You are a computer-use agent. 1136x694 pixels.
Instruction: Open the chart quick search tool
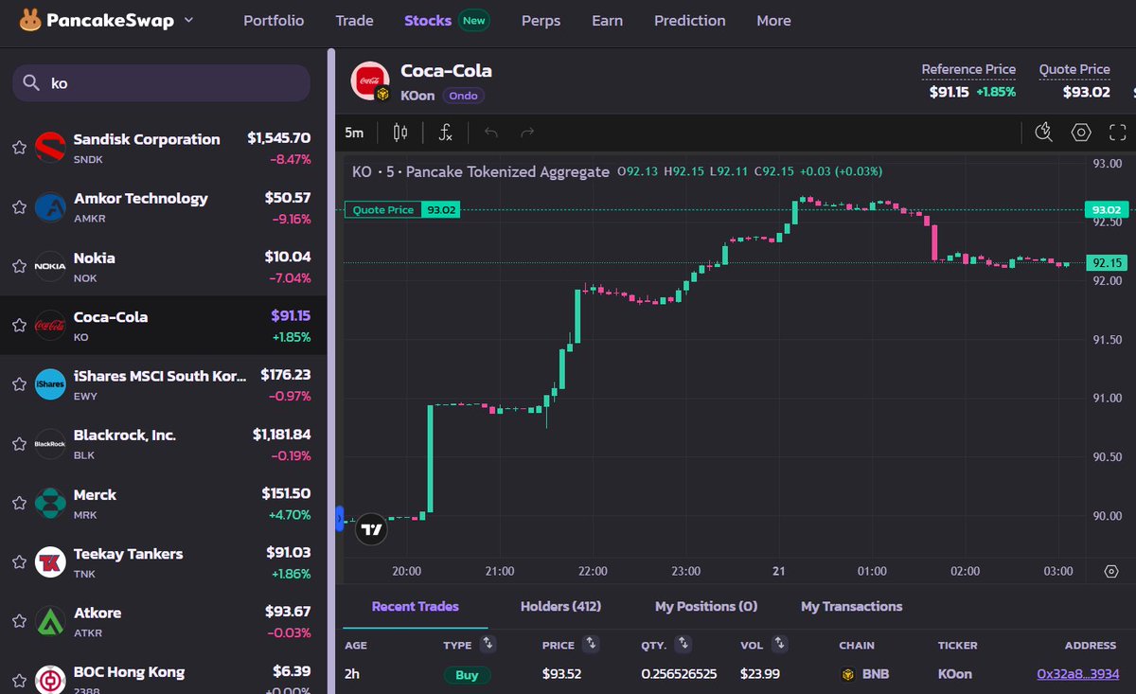1044,133
